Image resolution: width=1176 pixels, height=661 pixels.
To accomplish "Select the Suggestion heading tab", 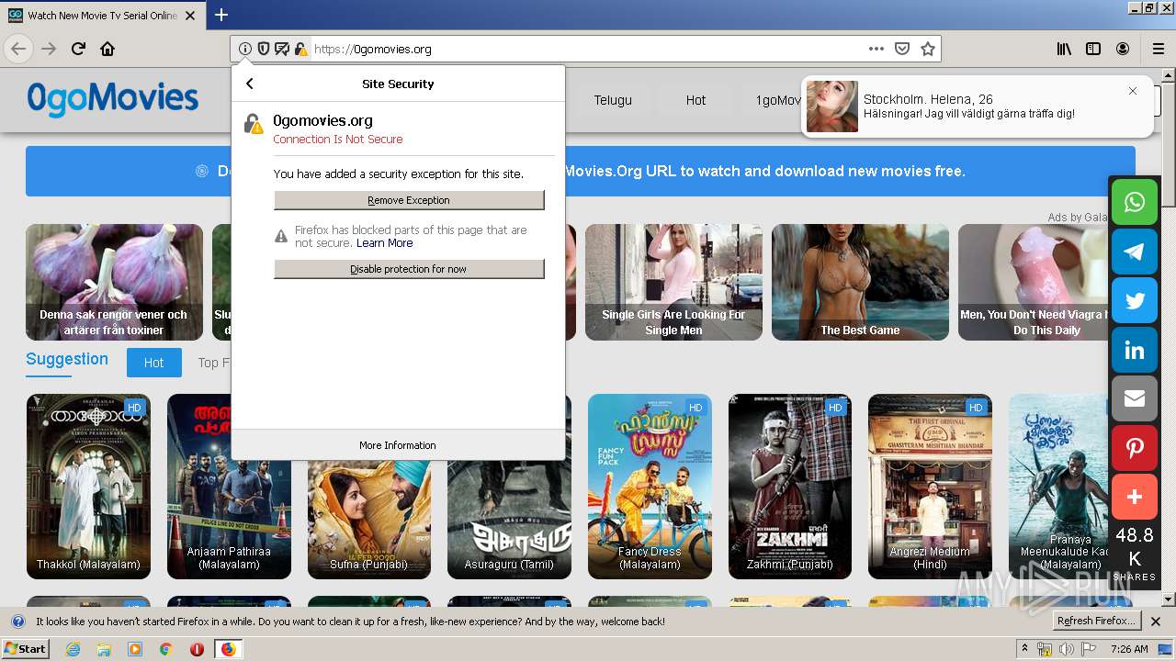I will pos(67,359).
